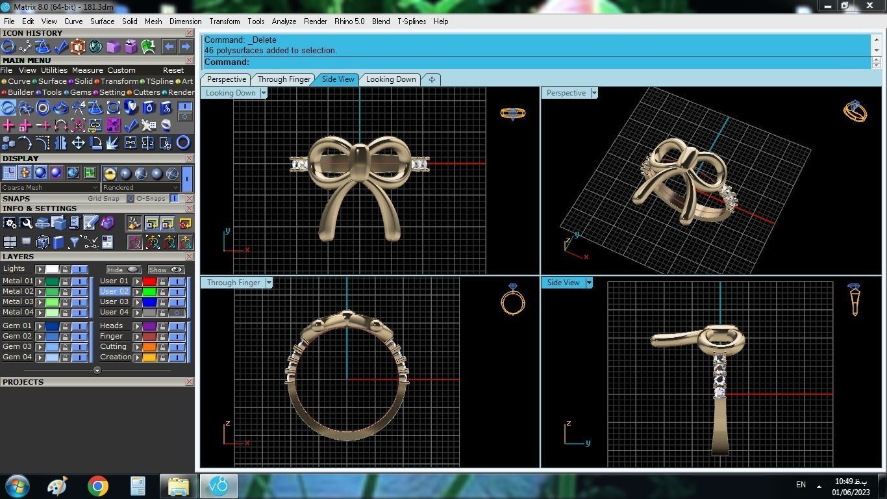The height and width of the screenshot is (499, 887).
Task: Click the blue book icon in Info & Settings
Action: 58,242
